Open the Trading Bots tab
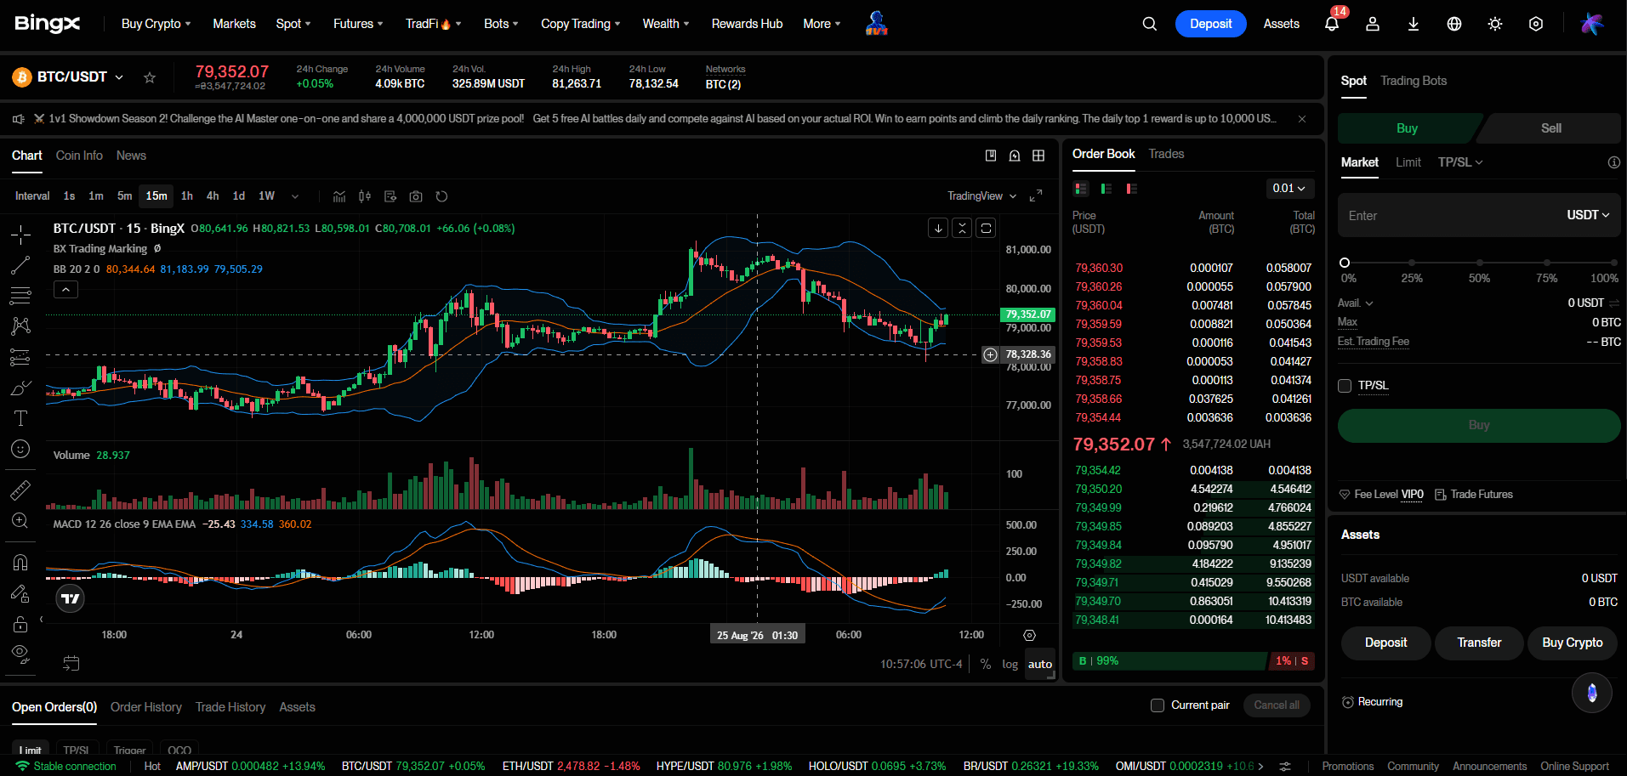Image resolution: width=1627 pixels, height=776 pixels. [1414, 81]
